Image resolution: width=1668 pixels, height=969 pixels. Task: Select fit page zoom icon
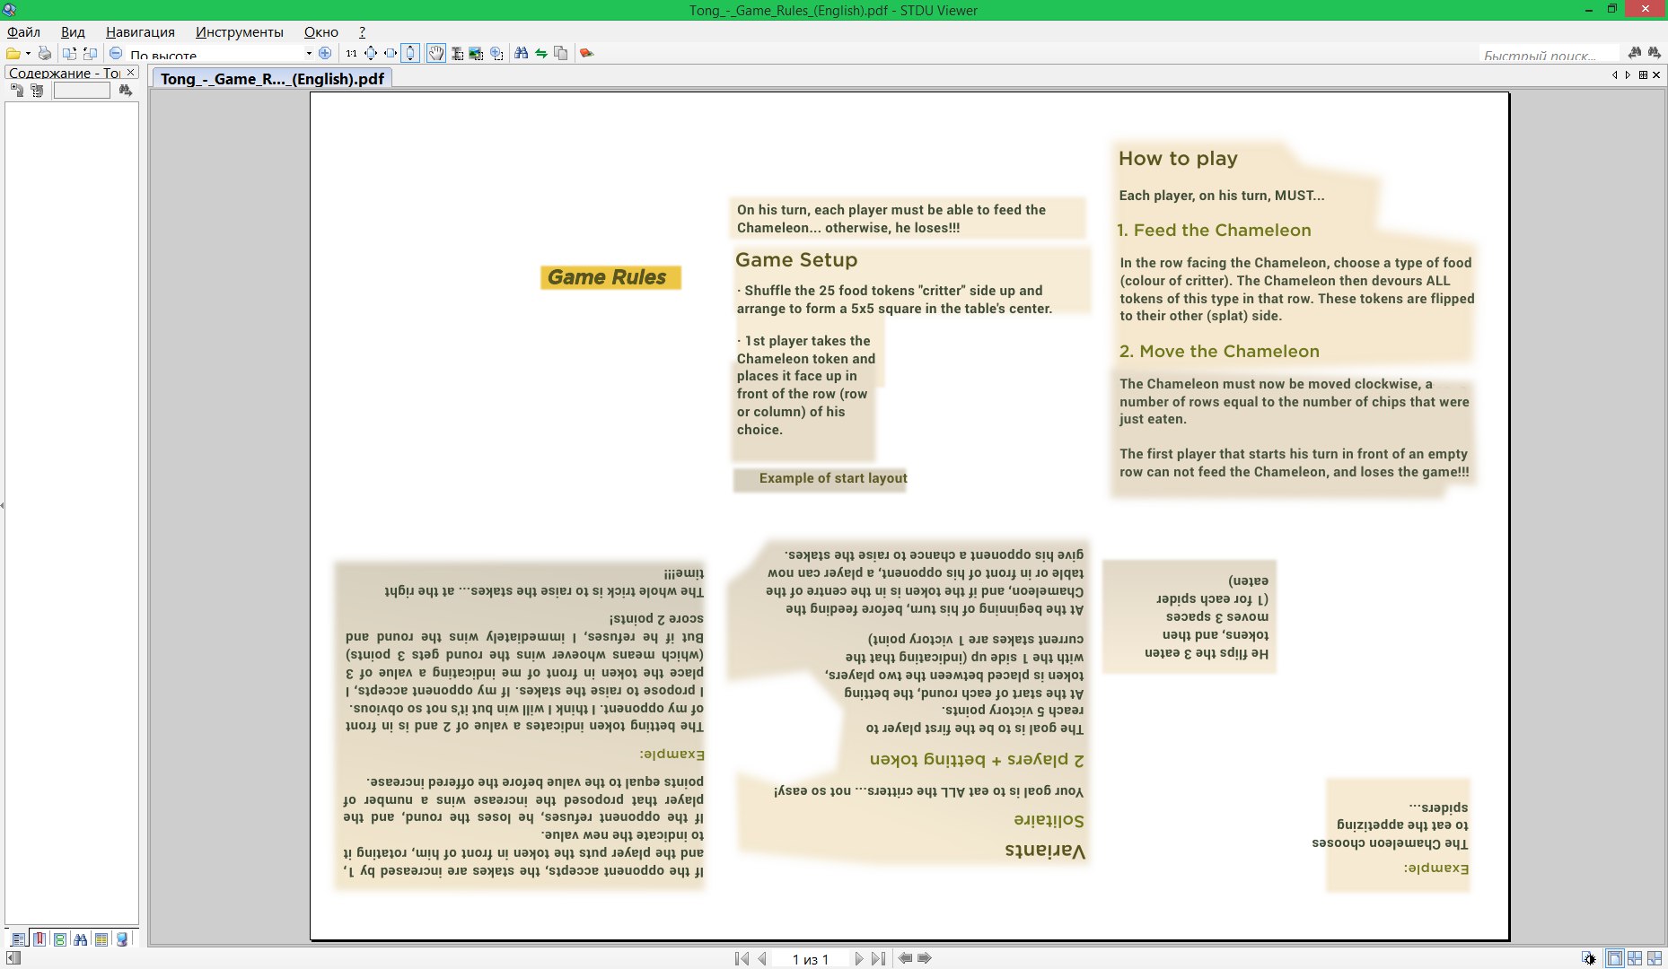[371, 54]
